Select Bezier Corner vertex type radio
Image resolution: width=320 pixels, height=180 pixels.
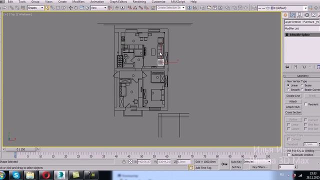(302, 90)
